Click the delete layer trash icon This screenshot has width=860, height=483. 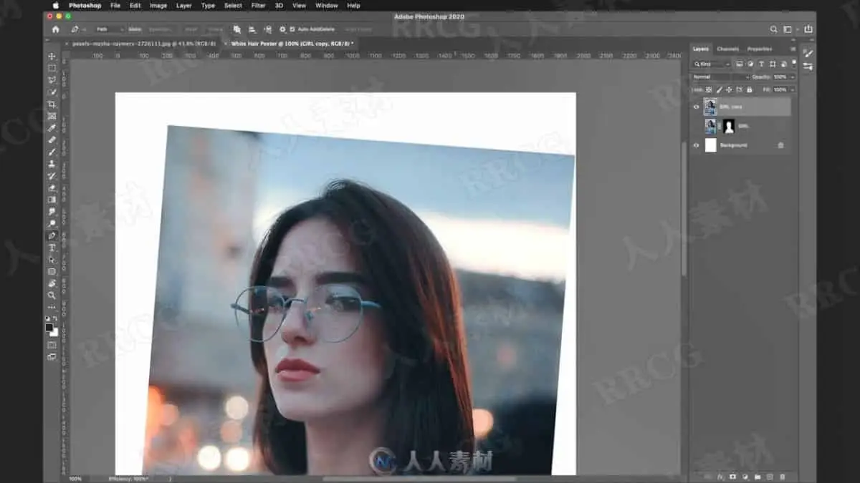click(x=782, y=477)
